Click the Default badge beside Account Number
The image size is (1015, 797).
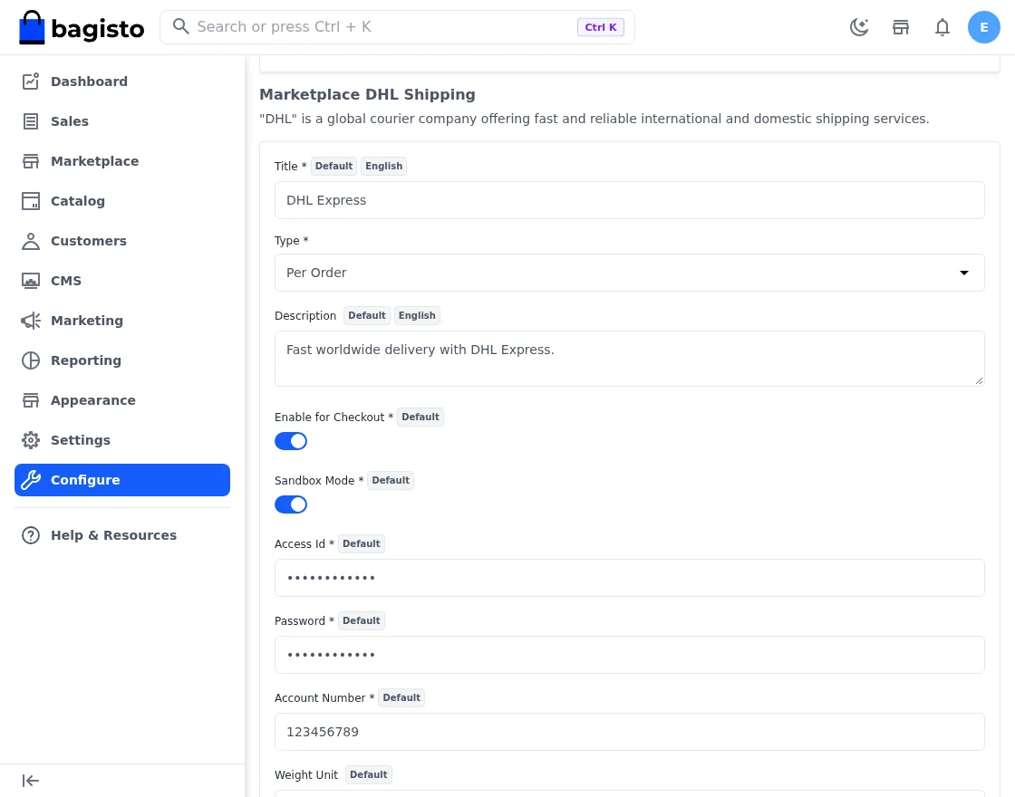point(401,698)
